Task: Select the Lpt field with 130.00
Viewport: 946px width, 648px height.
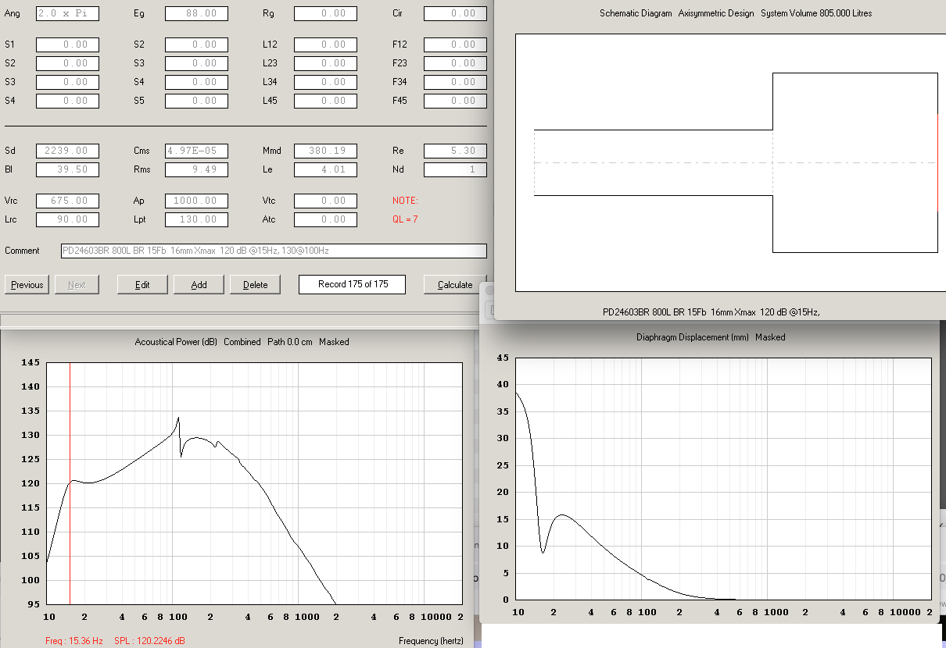Action: [x=196, y=219]
